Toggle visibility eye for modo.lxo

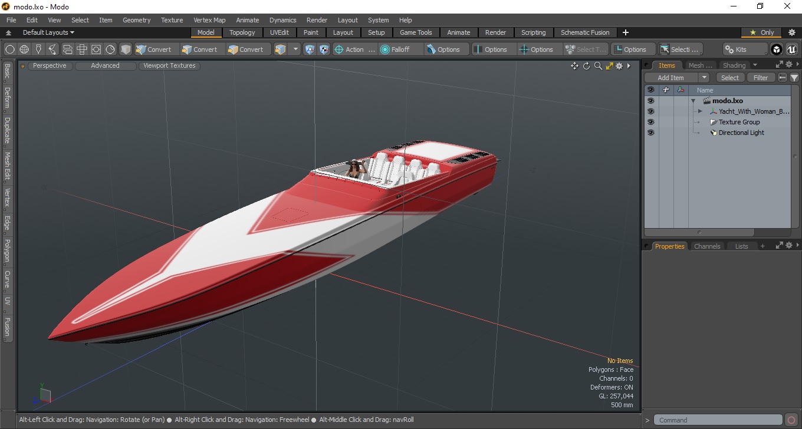[650, 101]
